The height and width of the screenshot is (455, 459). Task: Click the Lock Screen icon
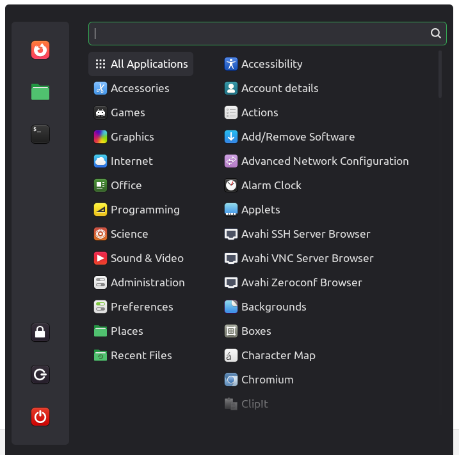[x=40, y=332]
